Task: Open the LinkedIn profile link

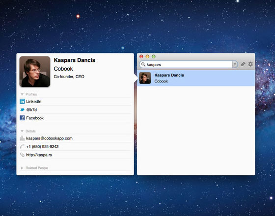Action: point(34,101)
